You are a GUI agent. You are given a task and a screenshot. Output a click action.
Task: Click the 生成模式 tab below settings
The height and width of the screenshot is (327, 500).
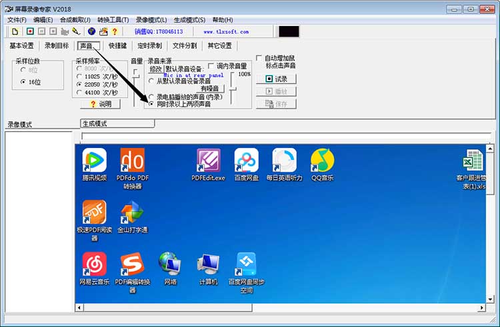(x=117, y=123)
